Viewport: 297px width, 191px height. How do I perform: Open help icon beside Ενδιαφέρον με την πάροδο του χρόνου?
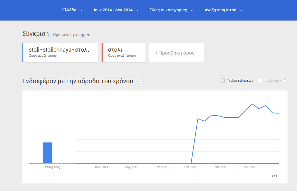pos(141,82)
